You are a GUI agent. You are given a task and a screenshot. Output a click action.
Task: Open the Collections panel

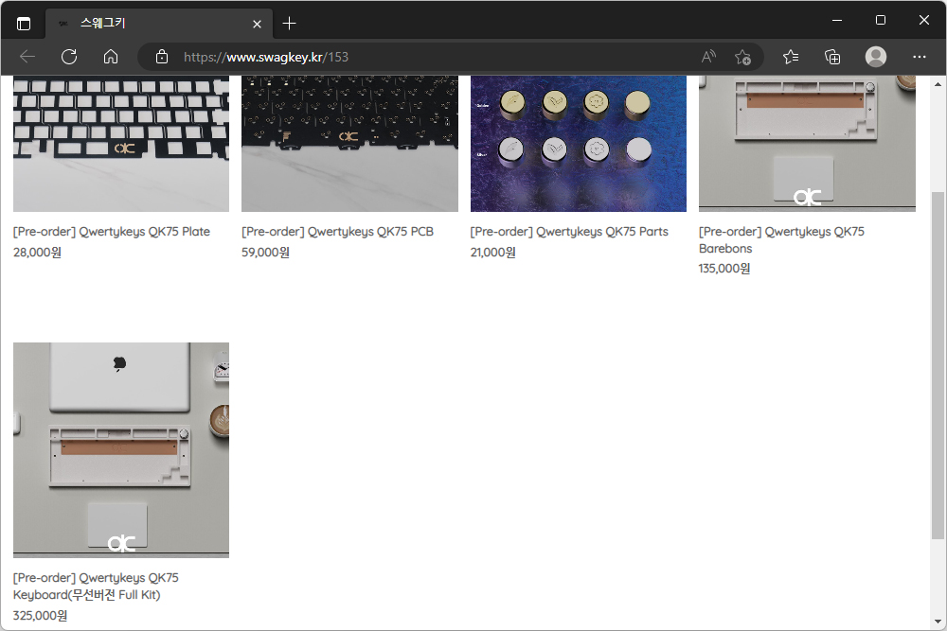point(832,57)
